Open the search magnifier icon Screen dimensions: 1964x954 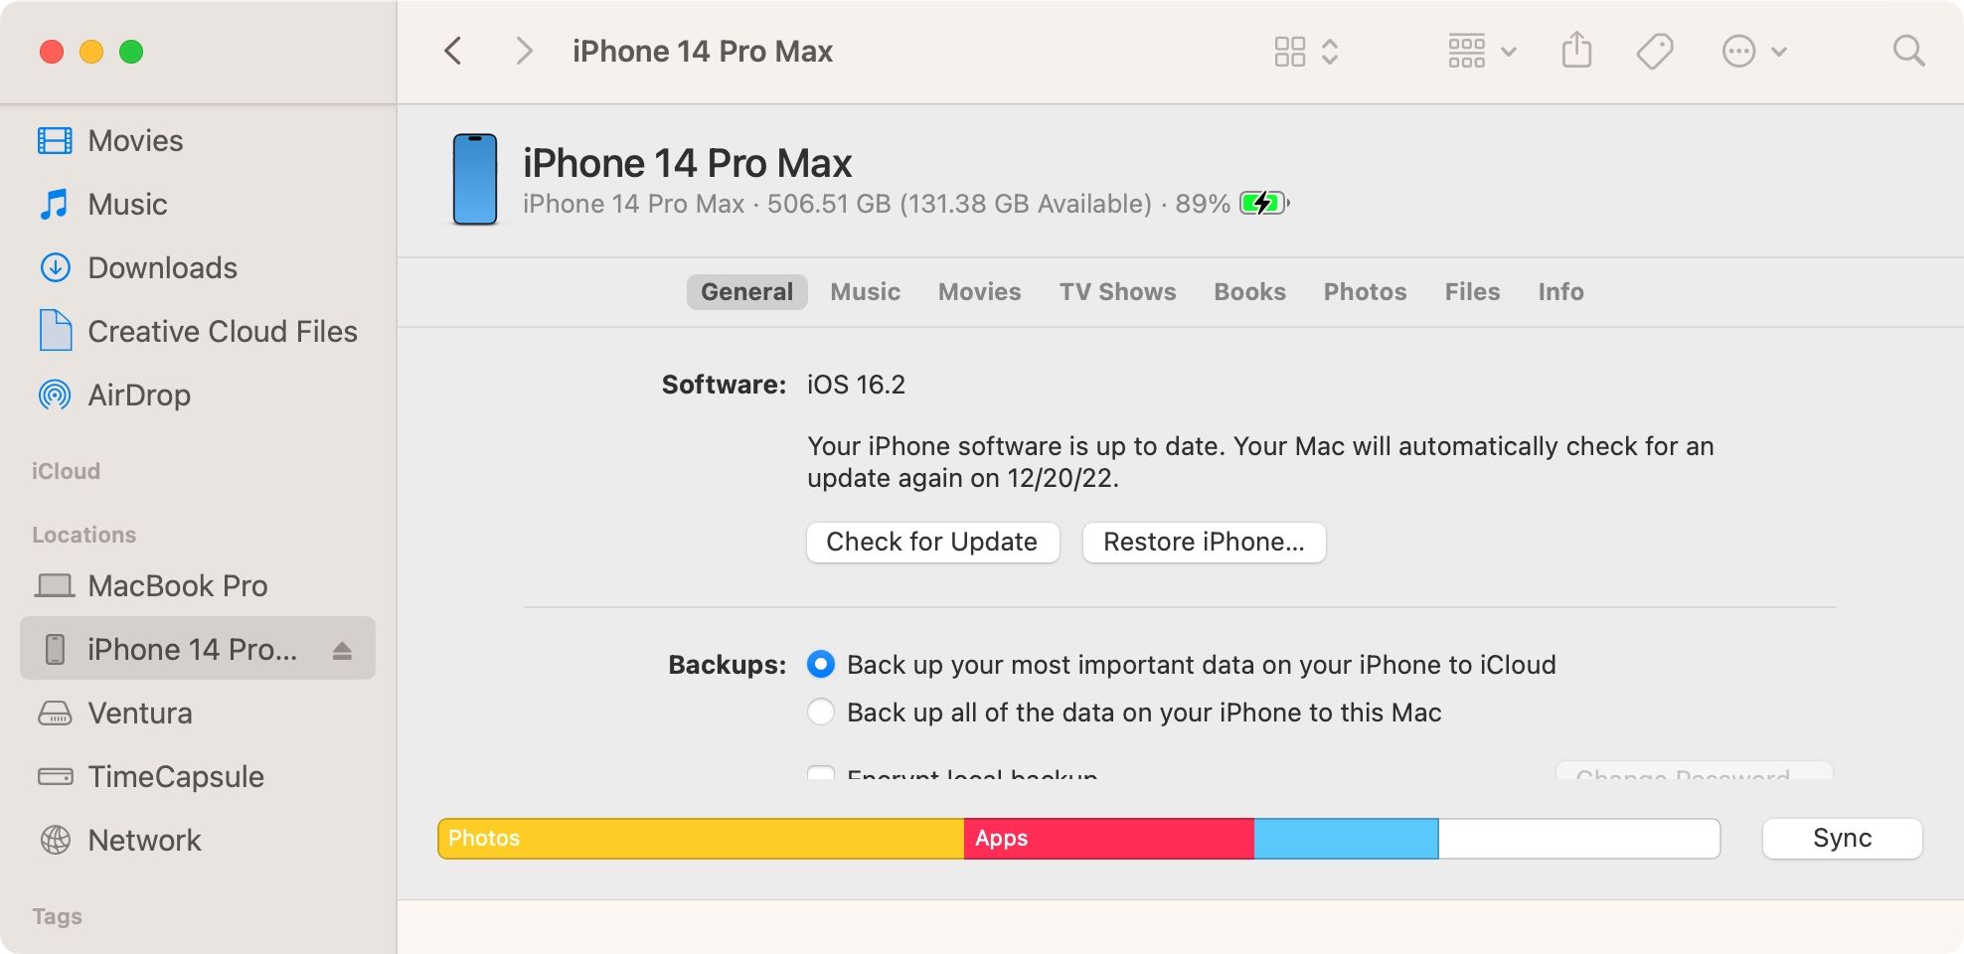click(1908, 51)
